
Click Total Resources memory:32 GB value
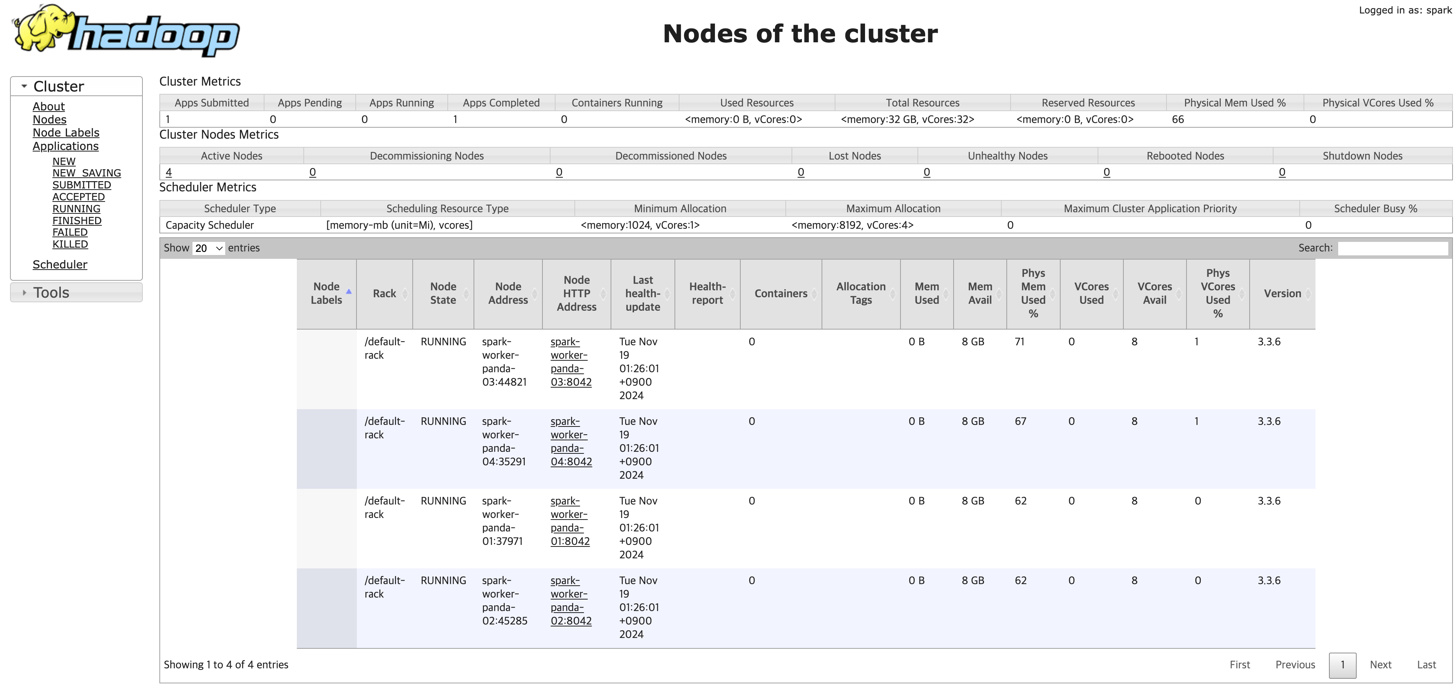(908, 119)
